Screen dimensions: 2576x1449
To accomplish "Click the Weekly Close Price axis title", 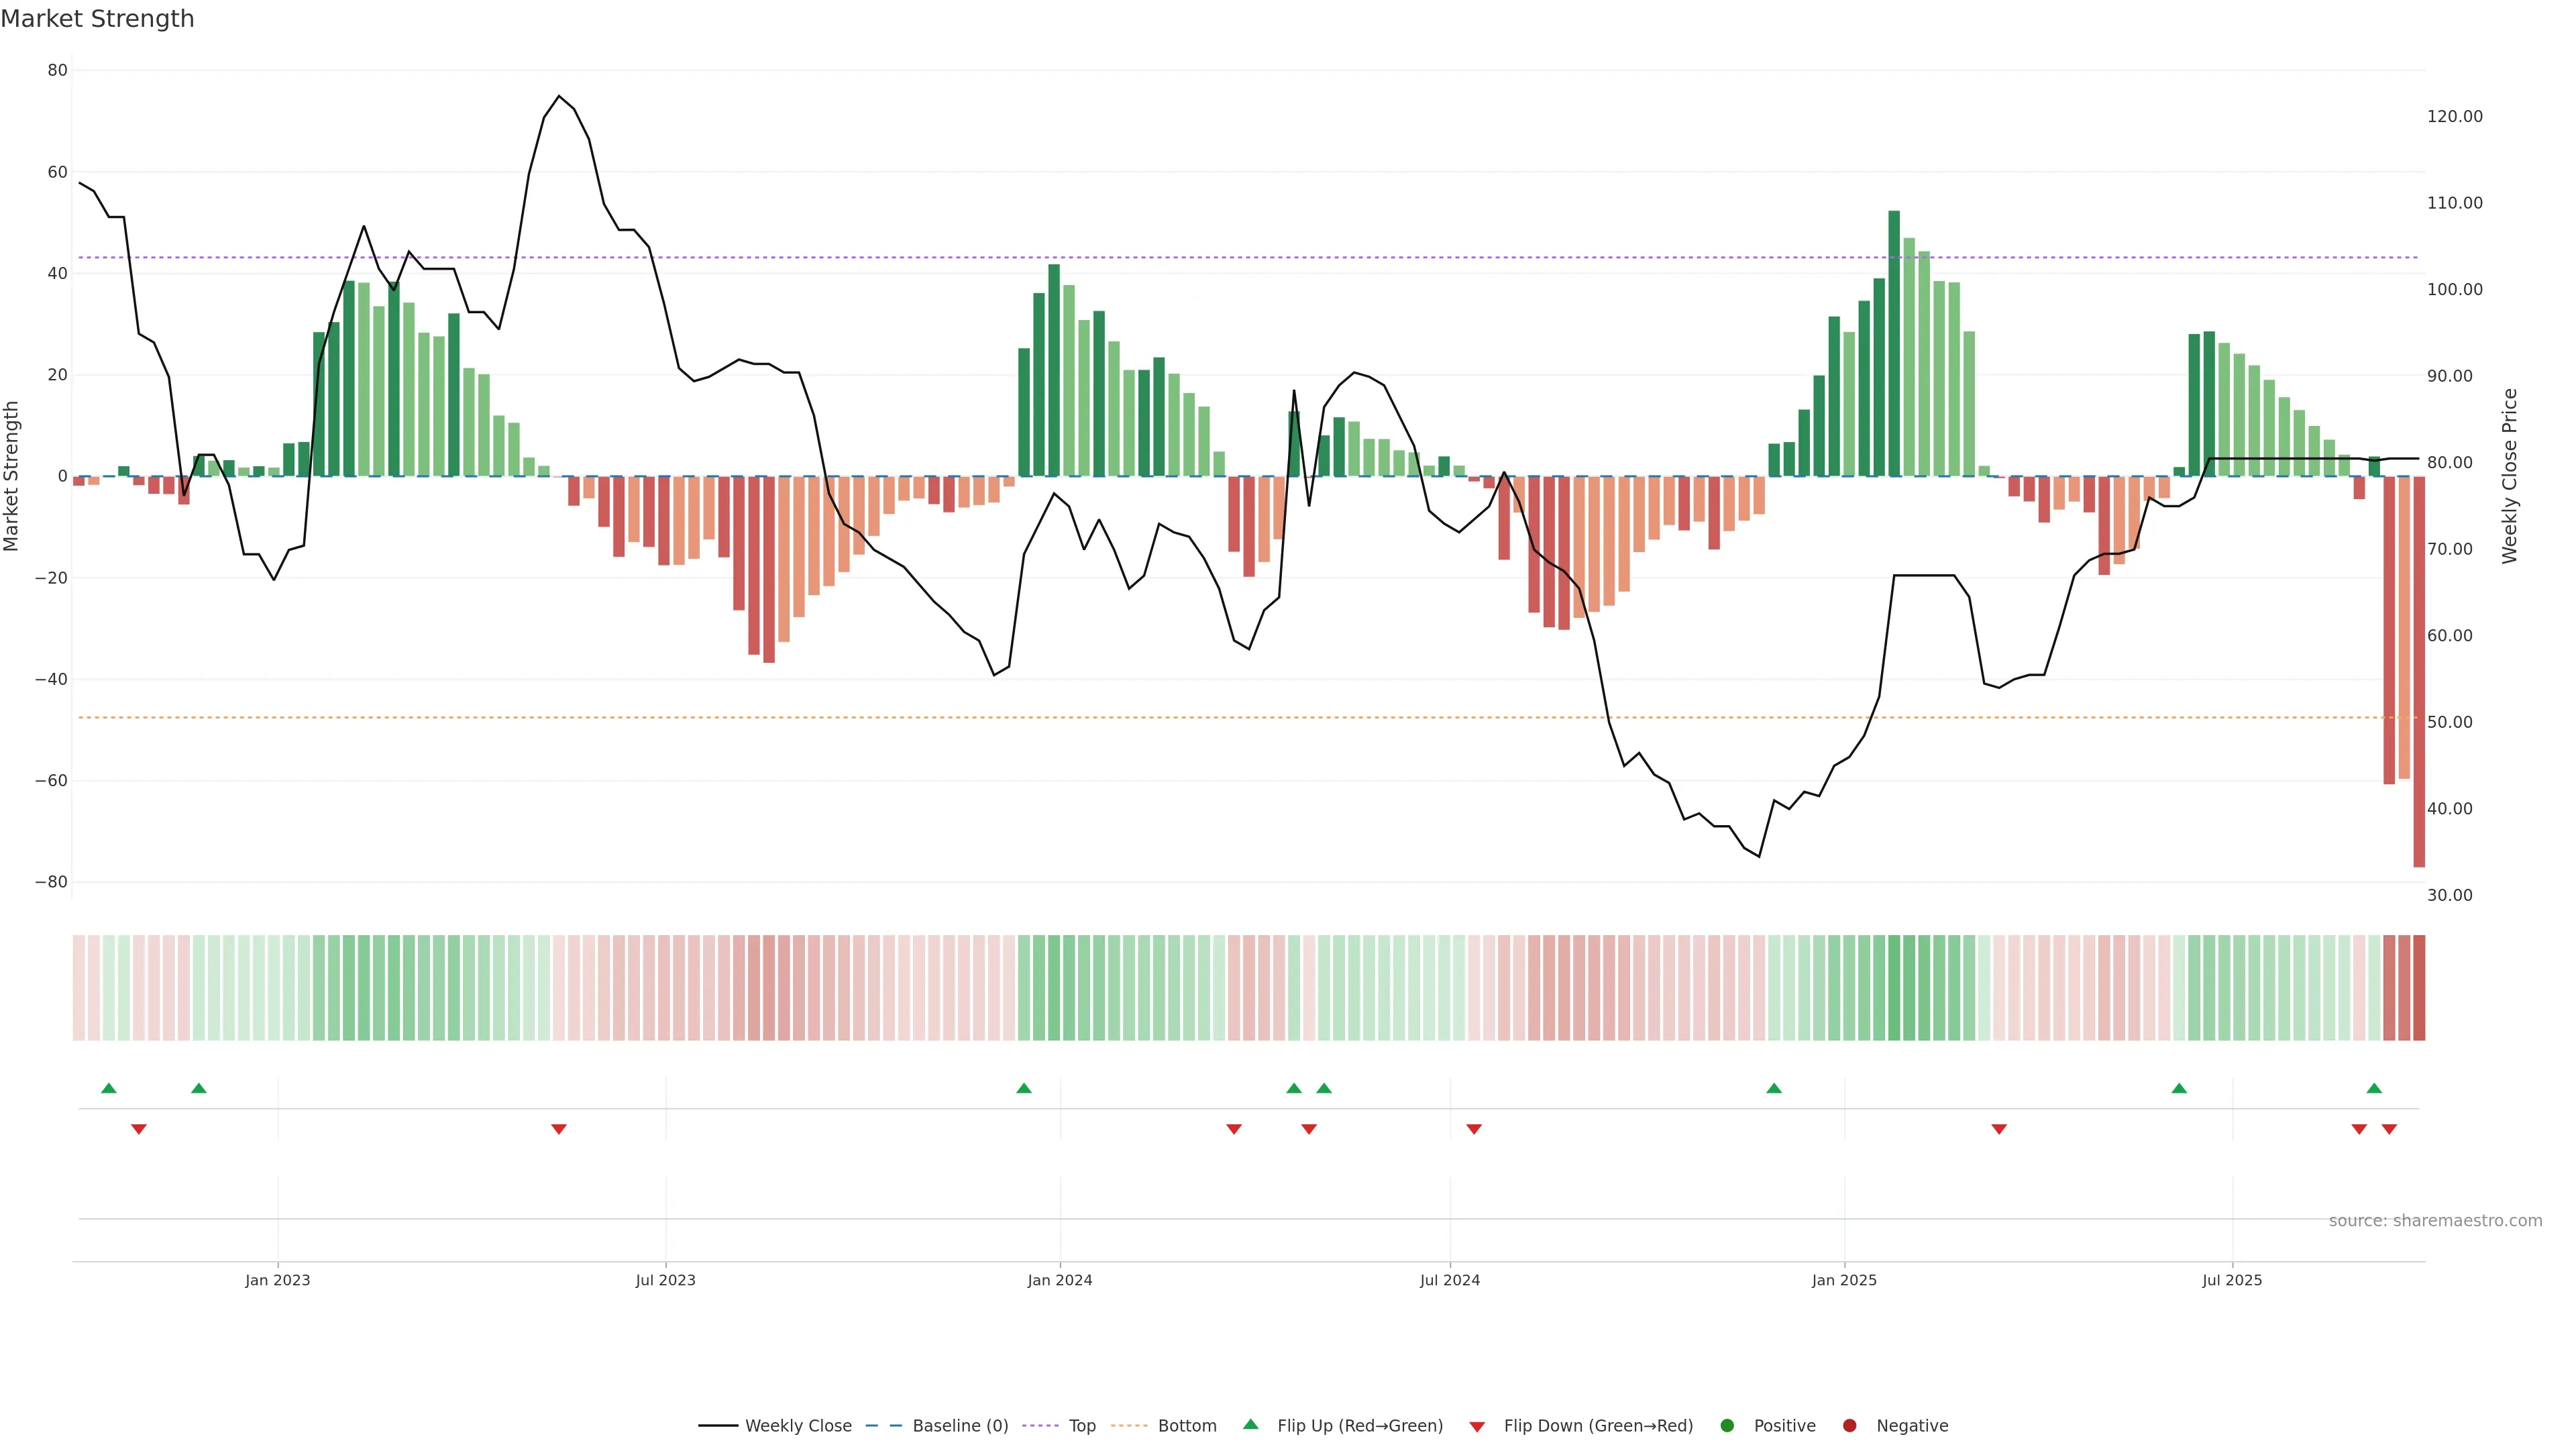I will 2509,476.
